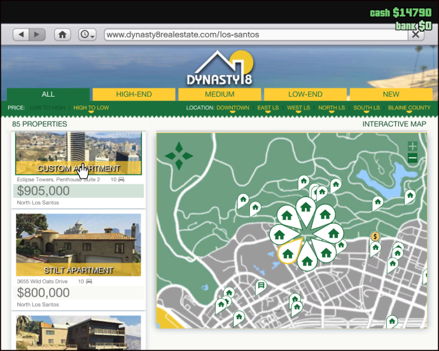Zoom in the map with plus button
The width and height of the screenshot is (439, 351).
(x=412, y=146)
